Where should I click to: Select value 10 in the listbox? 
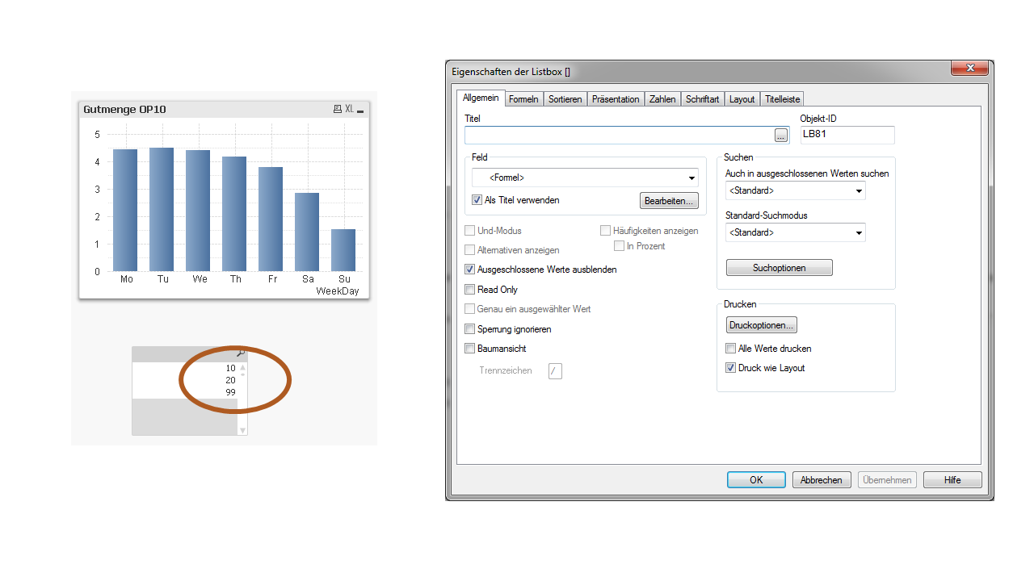point(230,368)
